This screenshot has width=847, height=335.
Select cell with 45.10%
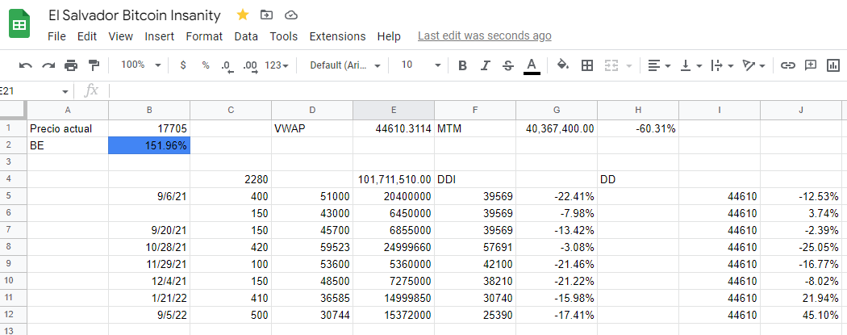[801, 315]
